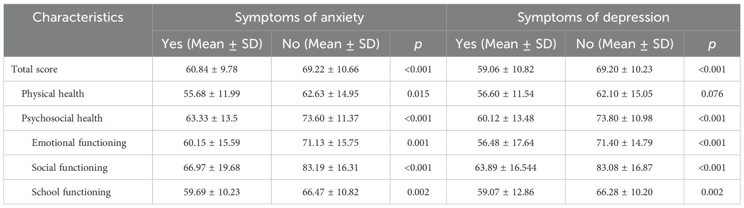Select the 59.06 ± 10.82 cell
Image resolution: width=744 pixels, height=208 pixels.
pyautogui.click(x=506, y=70)
